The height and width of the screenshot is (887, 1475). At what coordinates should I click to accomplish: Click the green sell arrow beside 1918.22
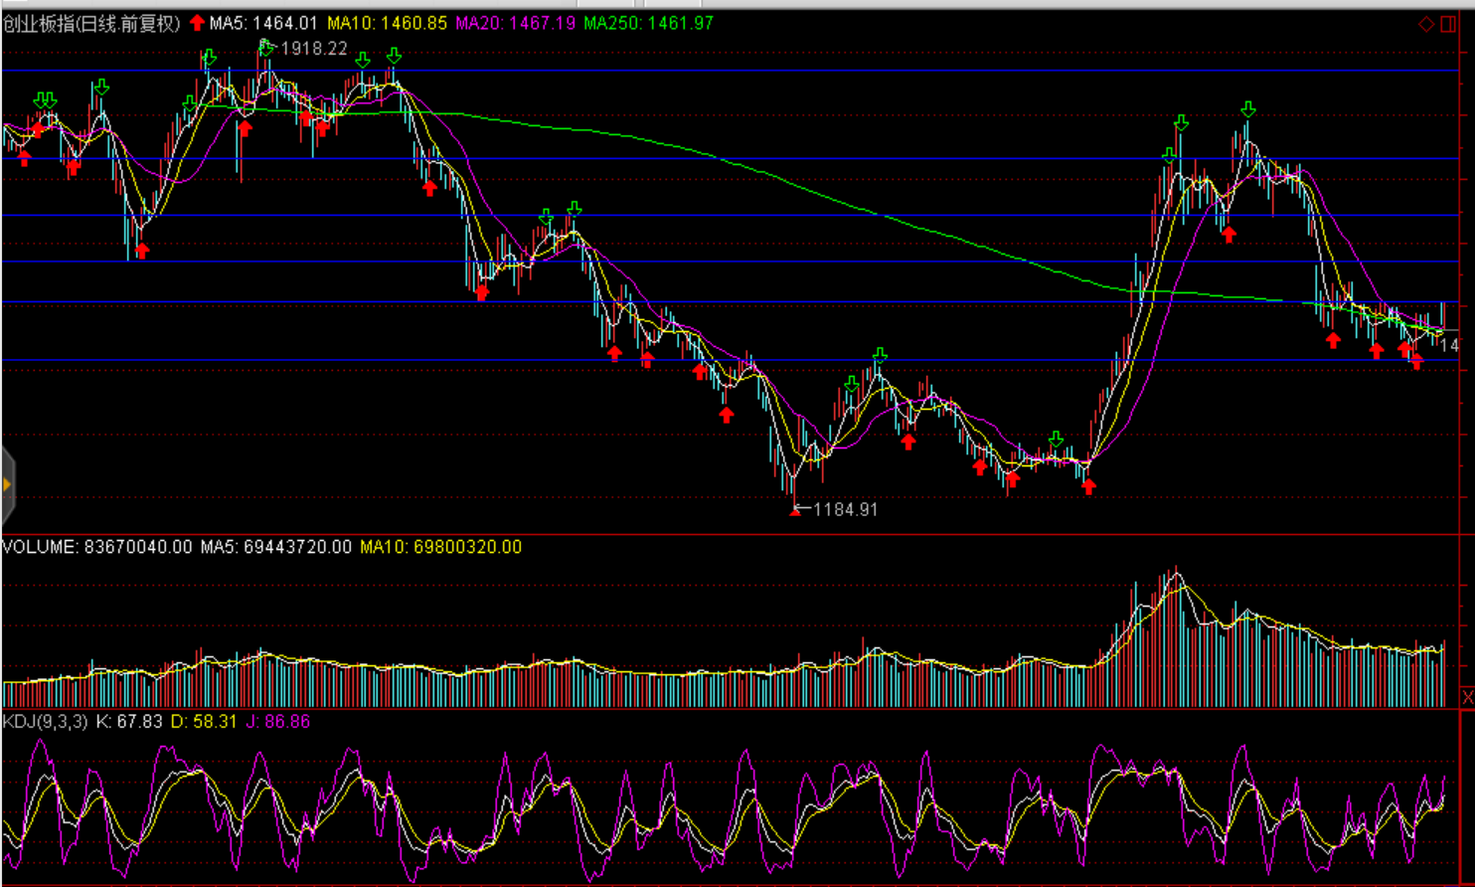[x=266, y=46]
